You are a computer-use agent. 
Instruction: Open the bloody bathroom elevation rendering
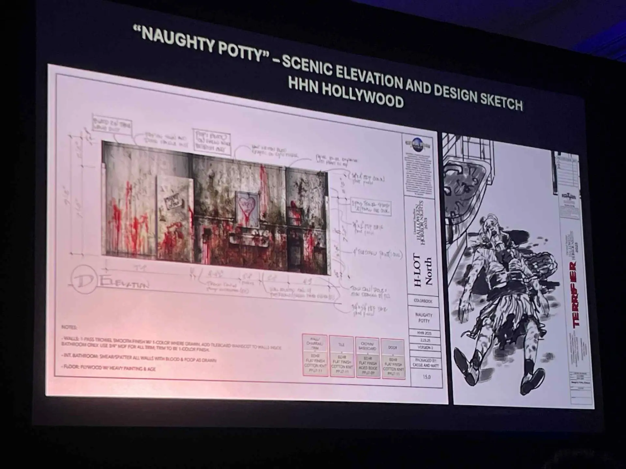[216, 207]
